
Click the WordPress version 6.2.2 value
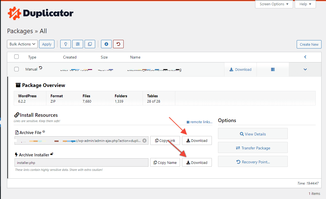(x=22, y=101)
